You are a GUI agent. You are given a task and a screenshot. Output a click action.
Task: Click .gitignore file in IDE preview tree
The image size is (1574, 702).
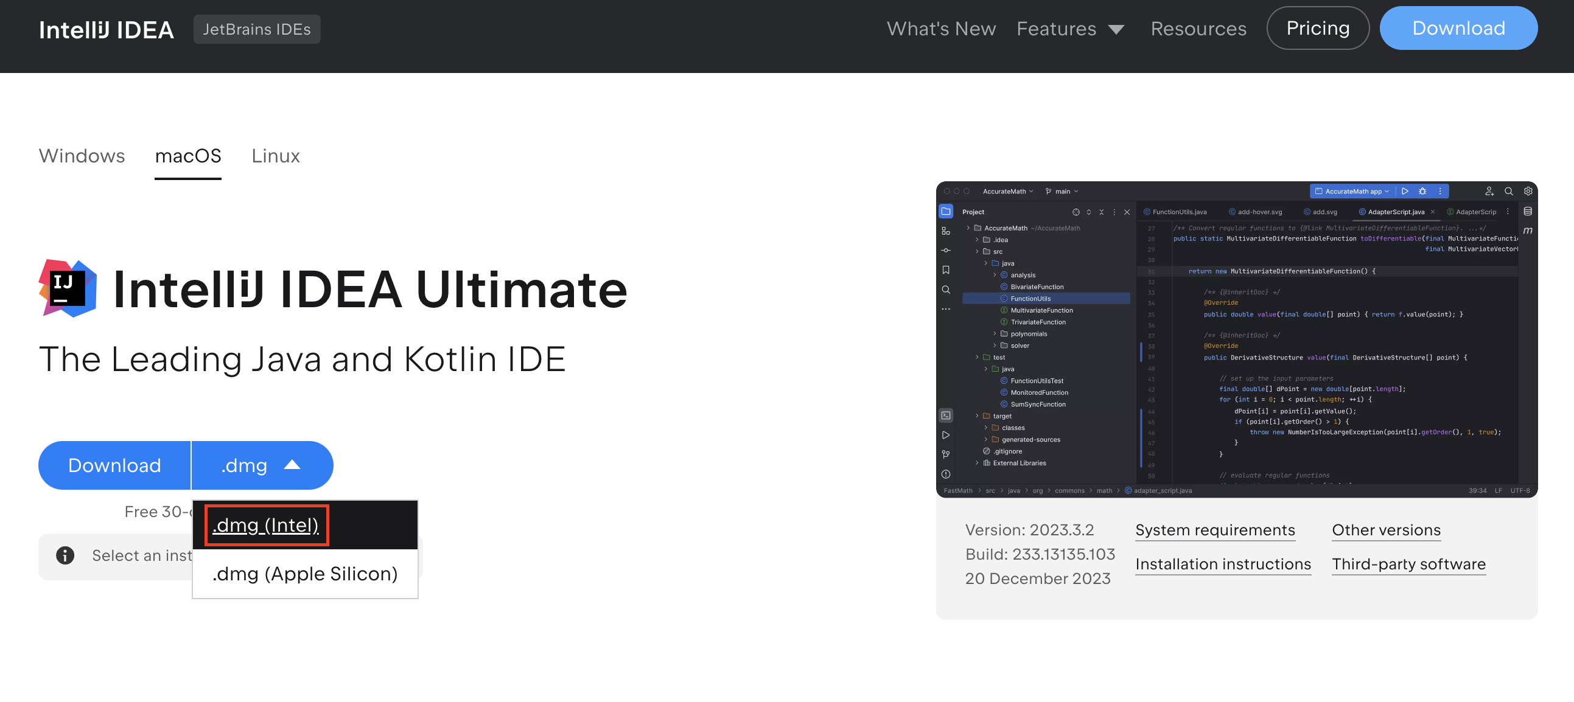(x=1002, y=451)
